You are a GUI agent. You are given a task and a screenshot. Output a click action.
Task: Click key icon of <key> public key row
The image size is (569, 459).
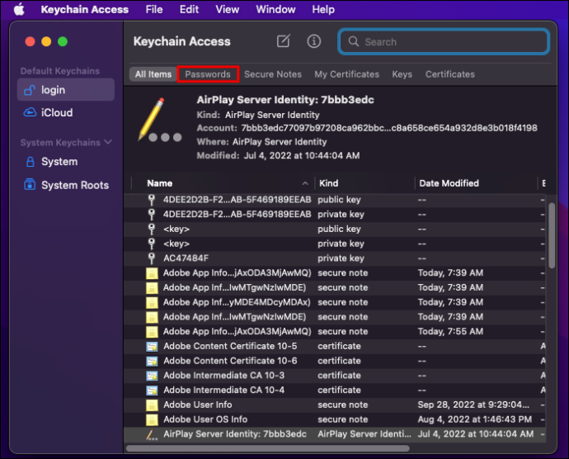[x=152, y=229]
